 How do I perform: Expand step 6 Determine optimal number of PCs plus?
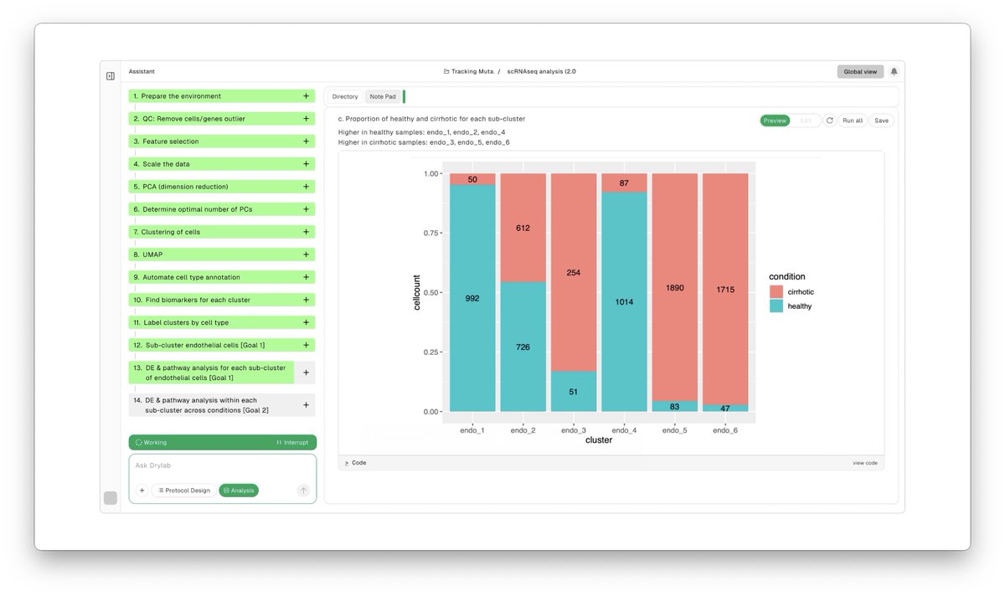306,209
